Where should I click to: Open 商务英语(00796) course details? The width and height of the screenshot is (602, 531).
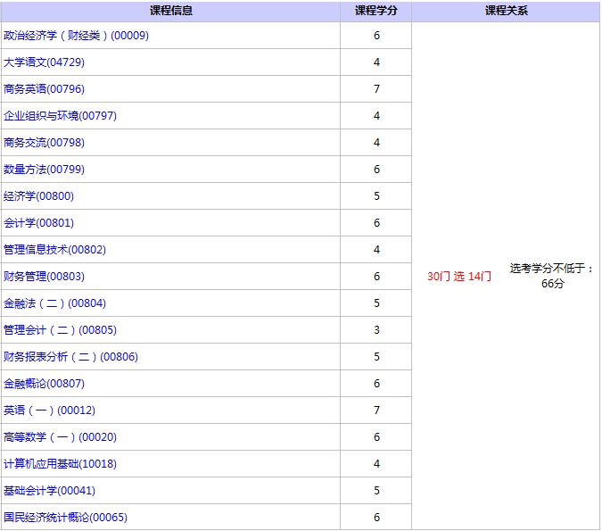coord(45,89)
